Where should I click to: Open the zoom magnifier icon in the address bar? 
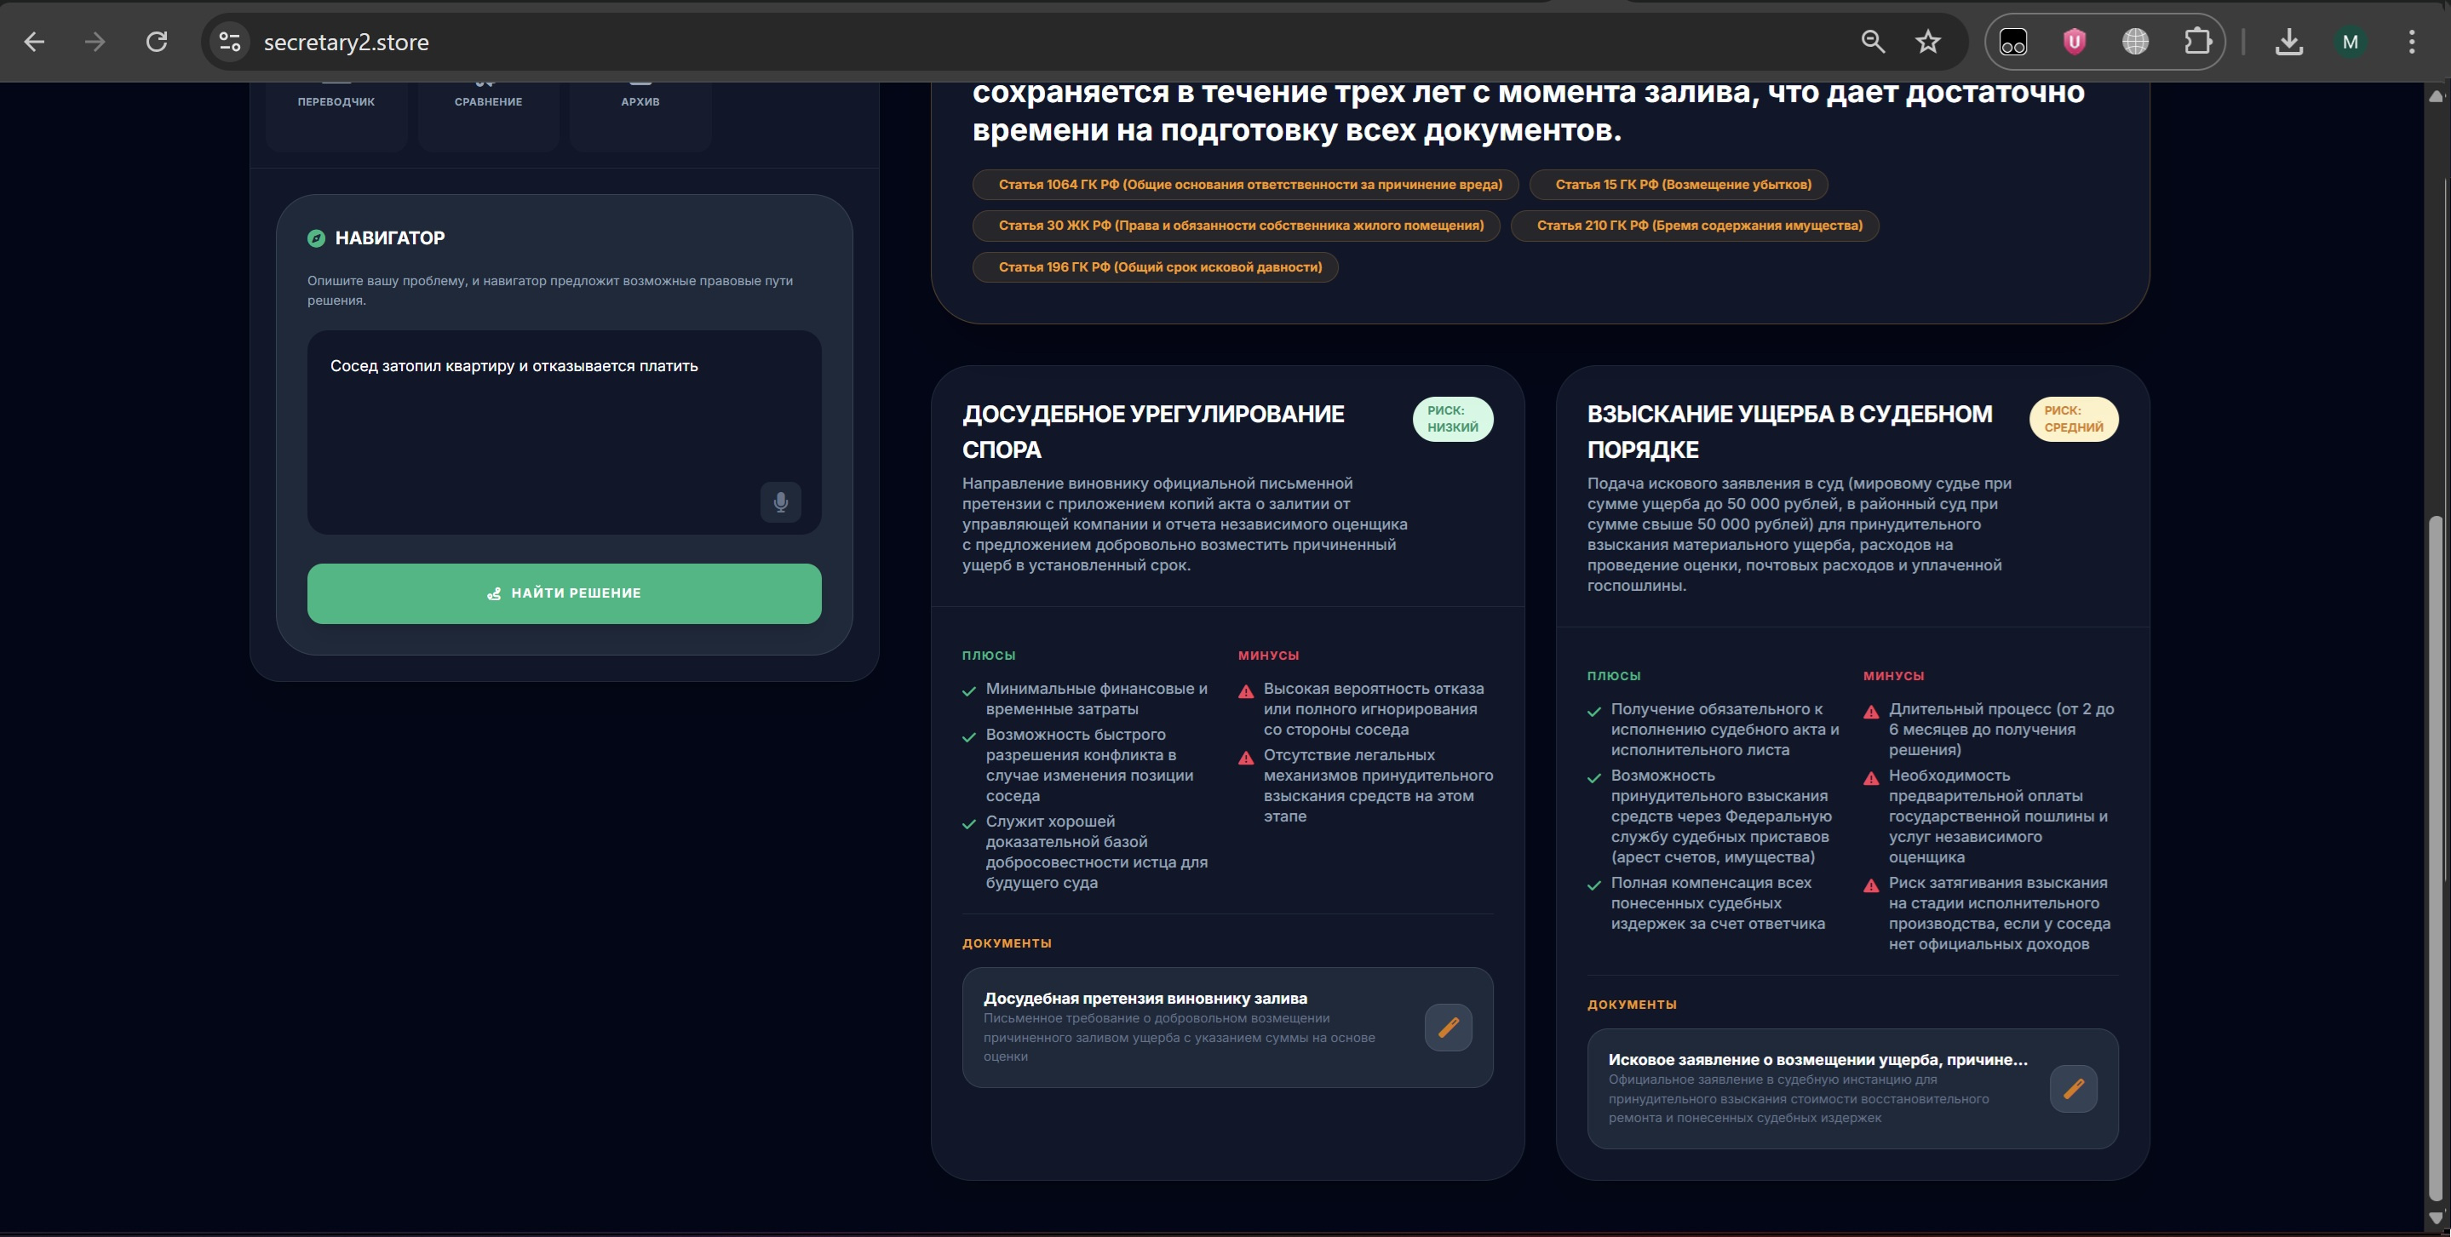tap(1873, 42)
